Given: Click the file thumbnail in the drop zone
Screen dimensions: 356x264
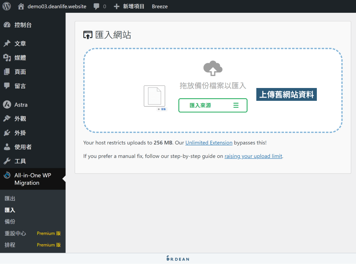Looking at the screenshot, I should (155, 95).
